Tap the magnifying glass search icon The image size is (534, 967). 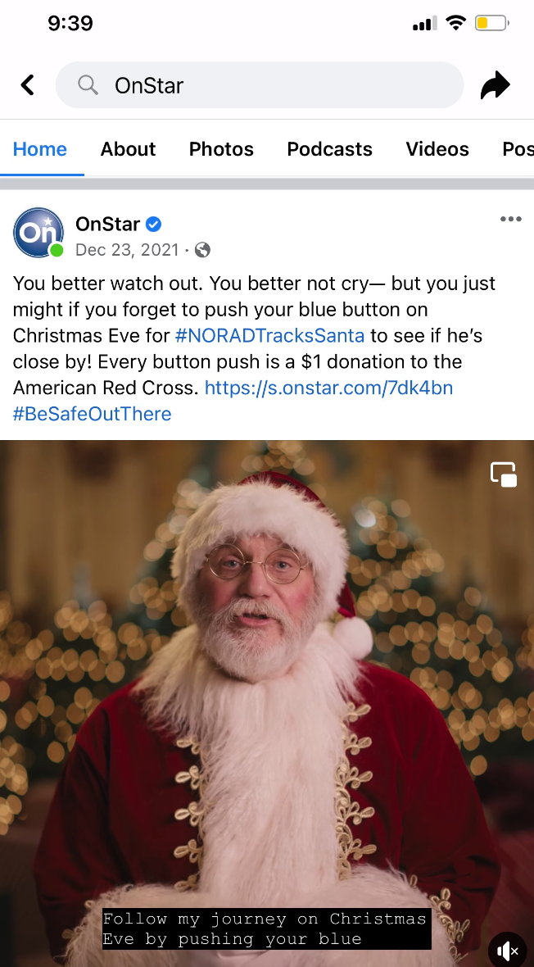88,85
